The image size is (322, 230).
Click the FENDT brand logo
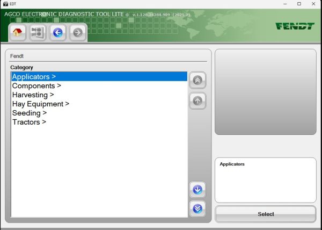tap(295, 26)
